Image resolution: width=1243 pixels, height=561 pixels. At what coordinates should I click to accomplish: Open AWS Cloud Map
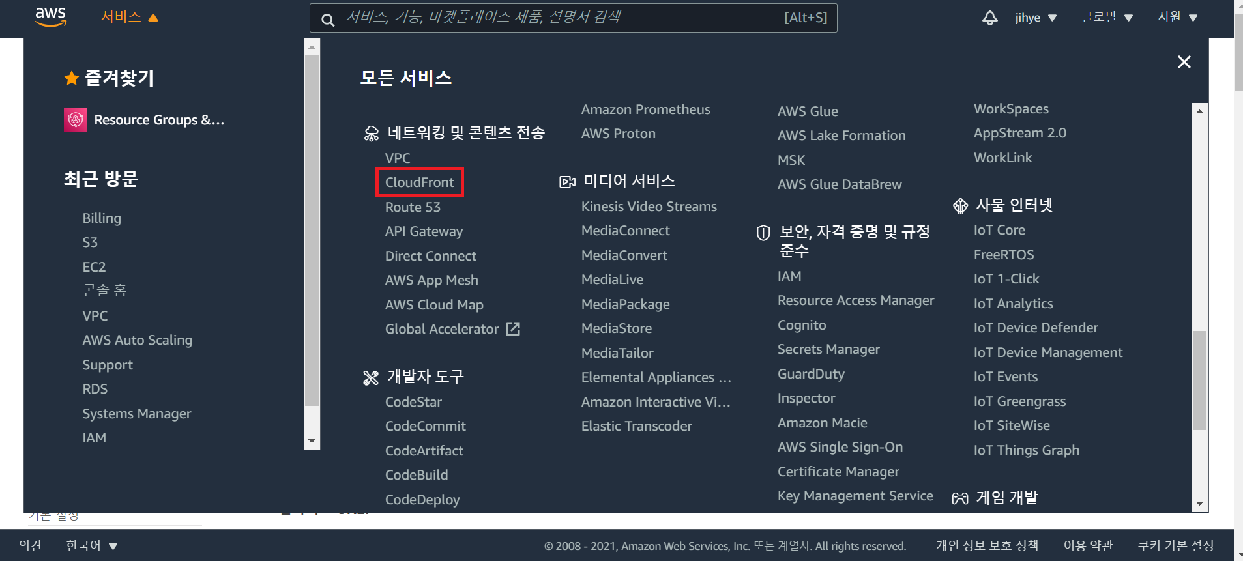pyautogui.click(x=434, y=305)
